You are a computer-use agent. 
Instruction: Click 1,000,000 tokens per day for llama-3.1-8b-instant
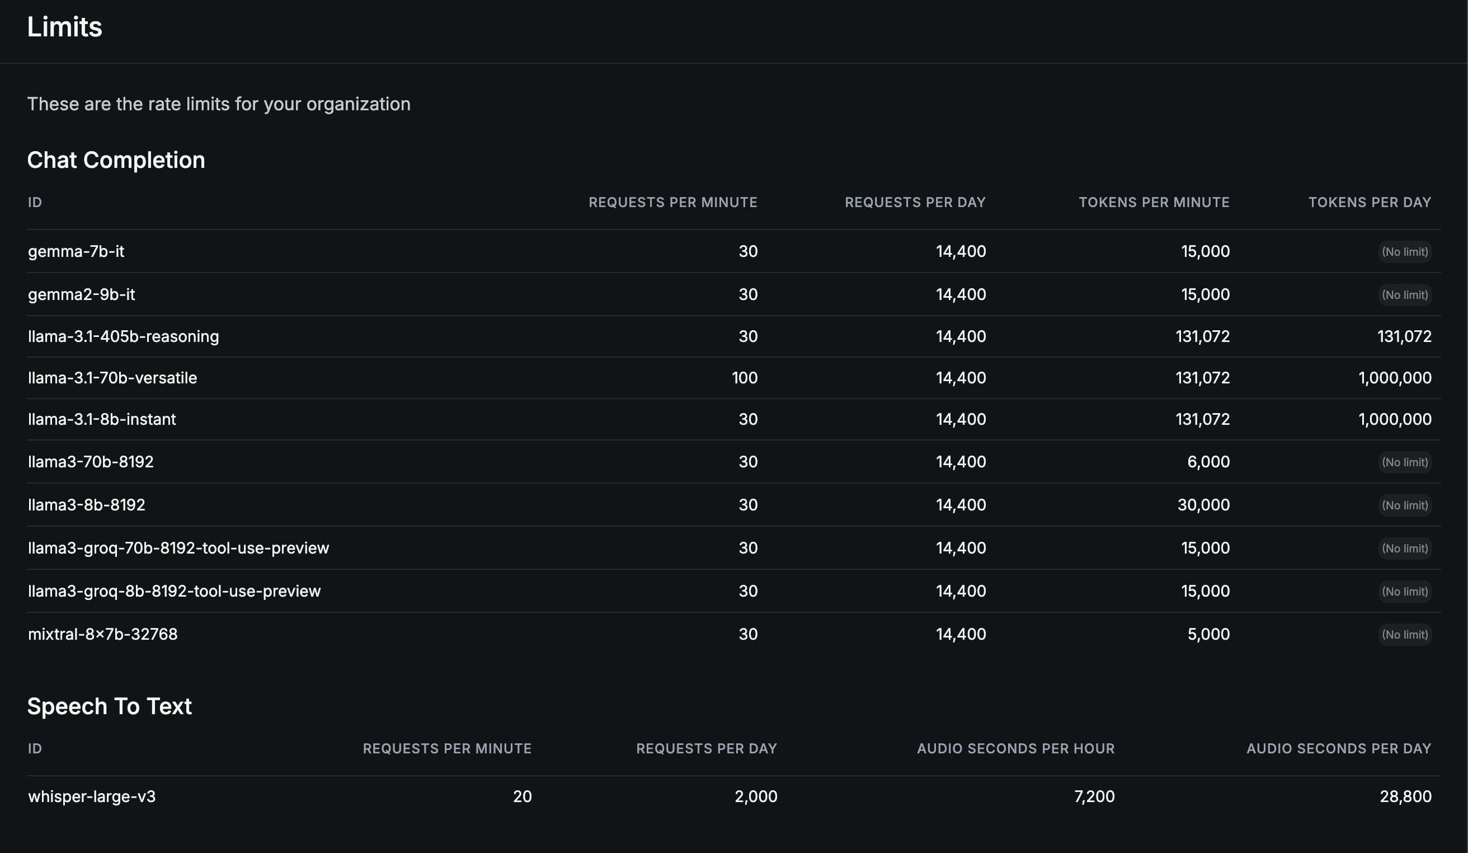(x=1395, y=419)
